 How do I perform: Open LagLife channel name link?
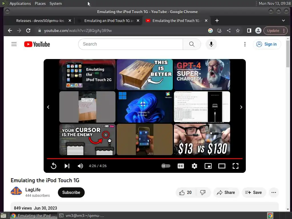pyautogui.click(x=33, y=190)
